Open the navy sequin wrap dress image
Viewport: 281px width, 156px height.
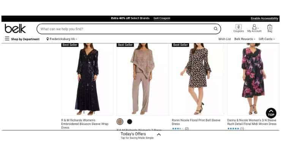pos(87,79)
